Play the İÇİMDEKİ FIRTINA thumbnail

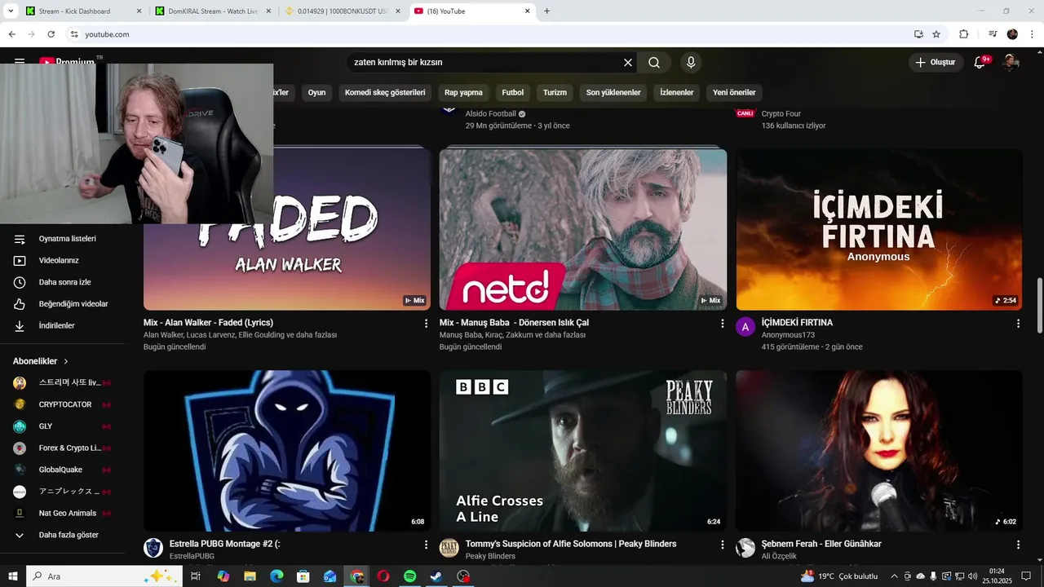(879, 230)
